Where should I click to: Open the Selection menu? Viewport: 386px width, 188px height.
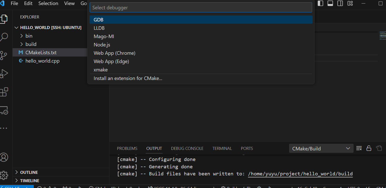point(48,3)
